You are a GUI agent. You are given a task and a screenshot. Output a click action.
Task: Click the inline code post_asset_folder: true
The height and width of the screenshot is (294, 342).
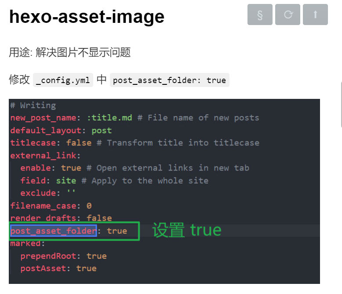point(169,80)
